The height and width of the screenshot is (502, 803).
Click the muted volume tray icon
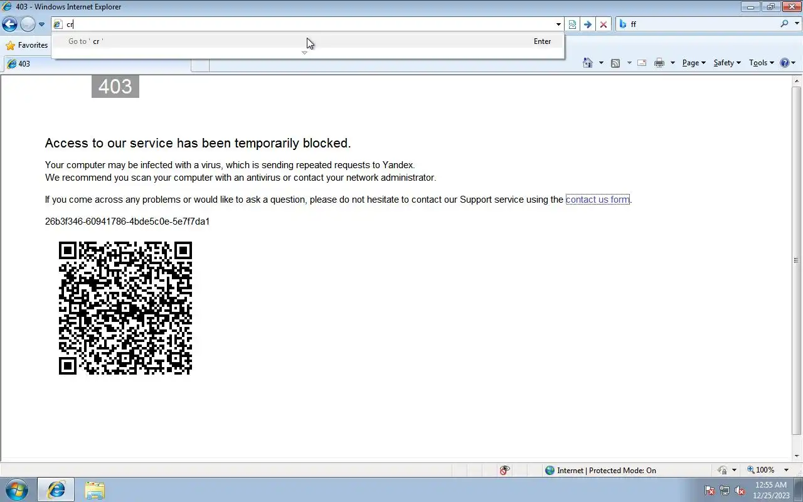[x=740, y=491]
